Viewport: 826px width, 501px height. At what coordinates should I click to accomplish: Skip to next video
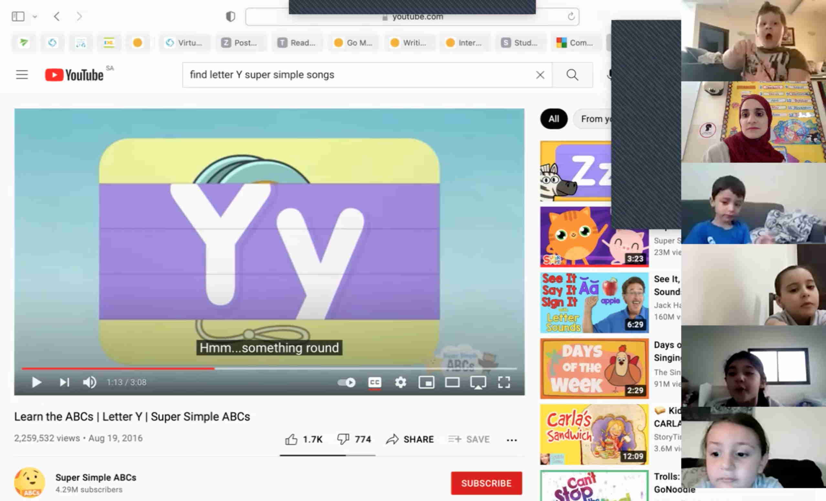click(64, 382)
